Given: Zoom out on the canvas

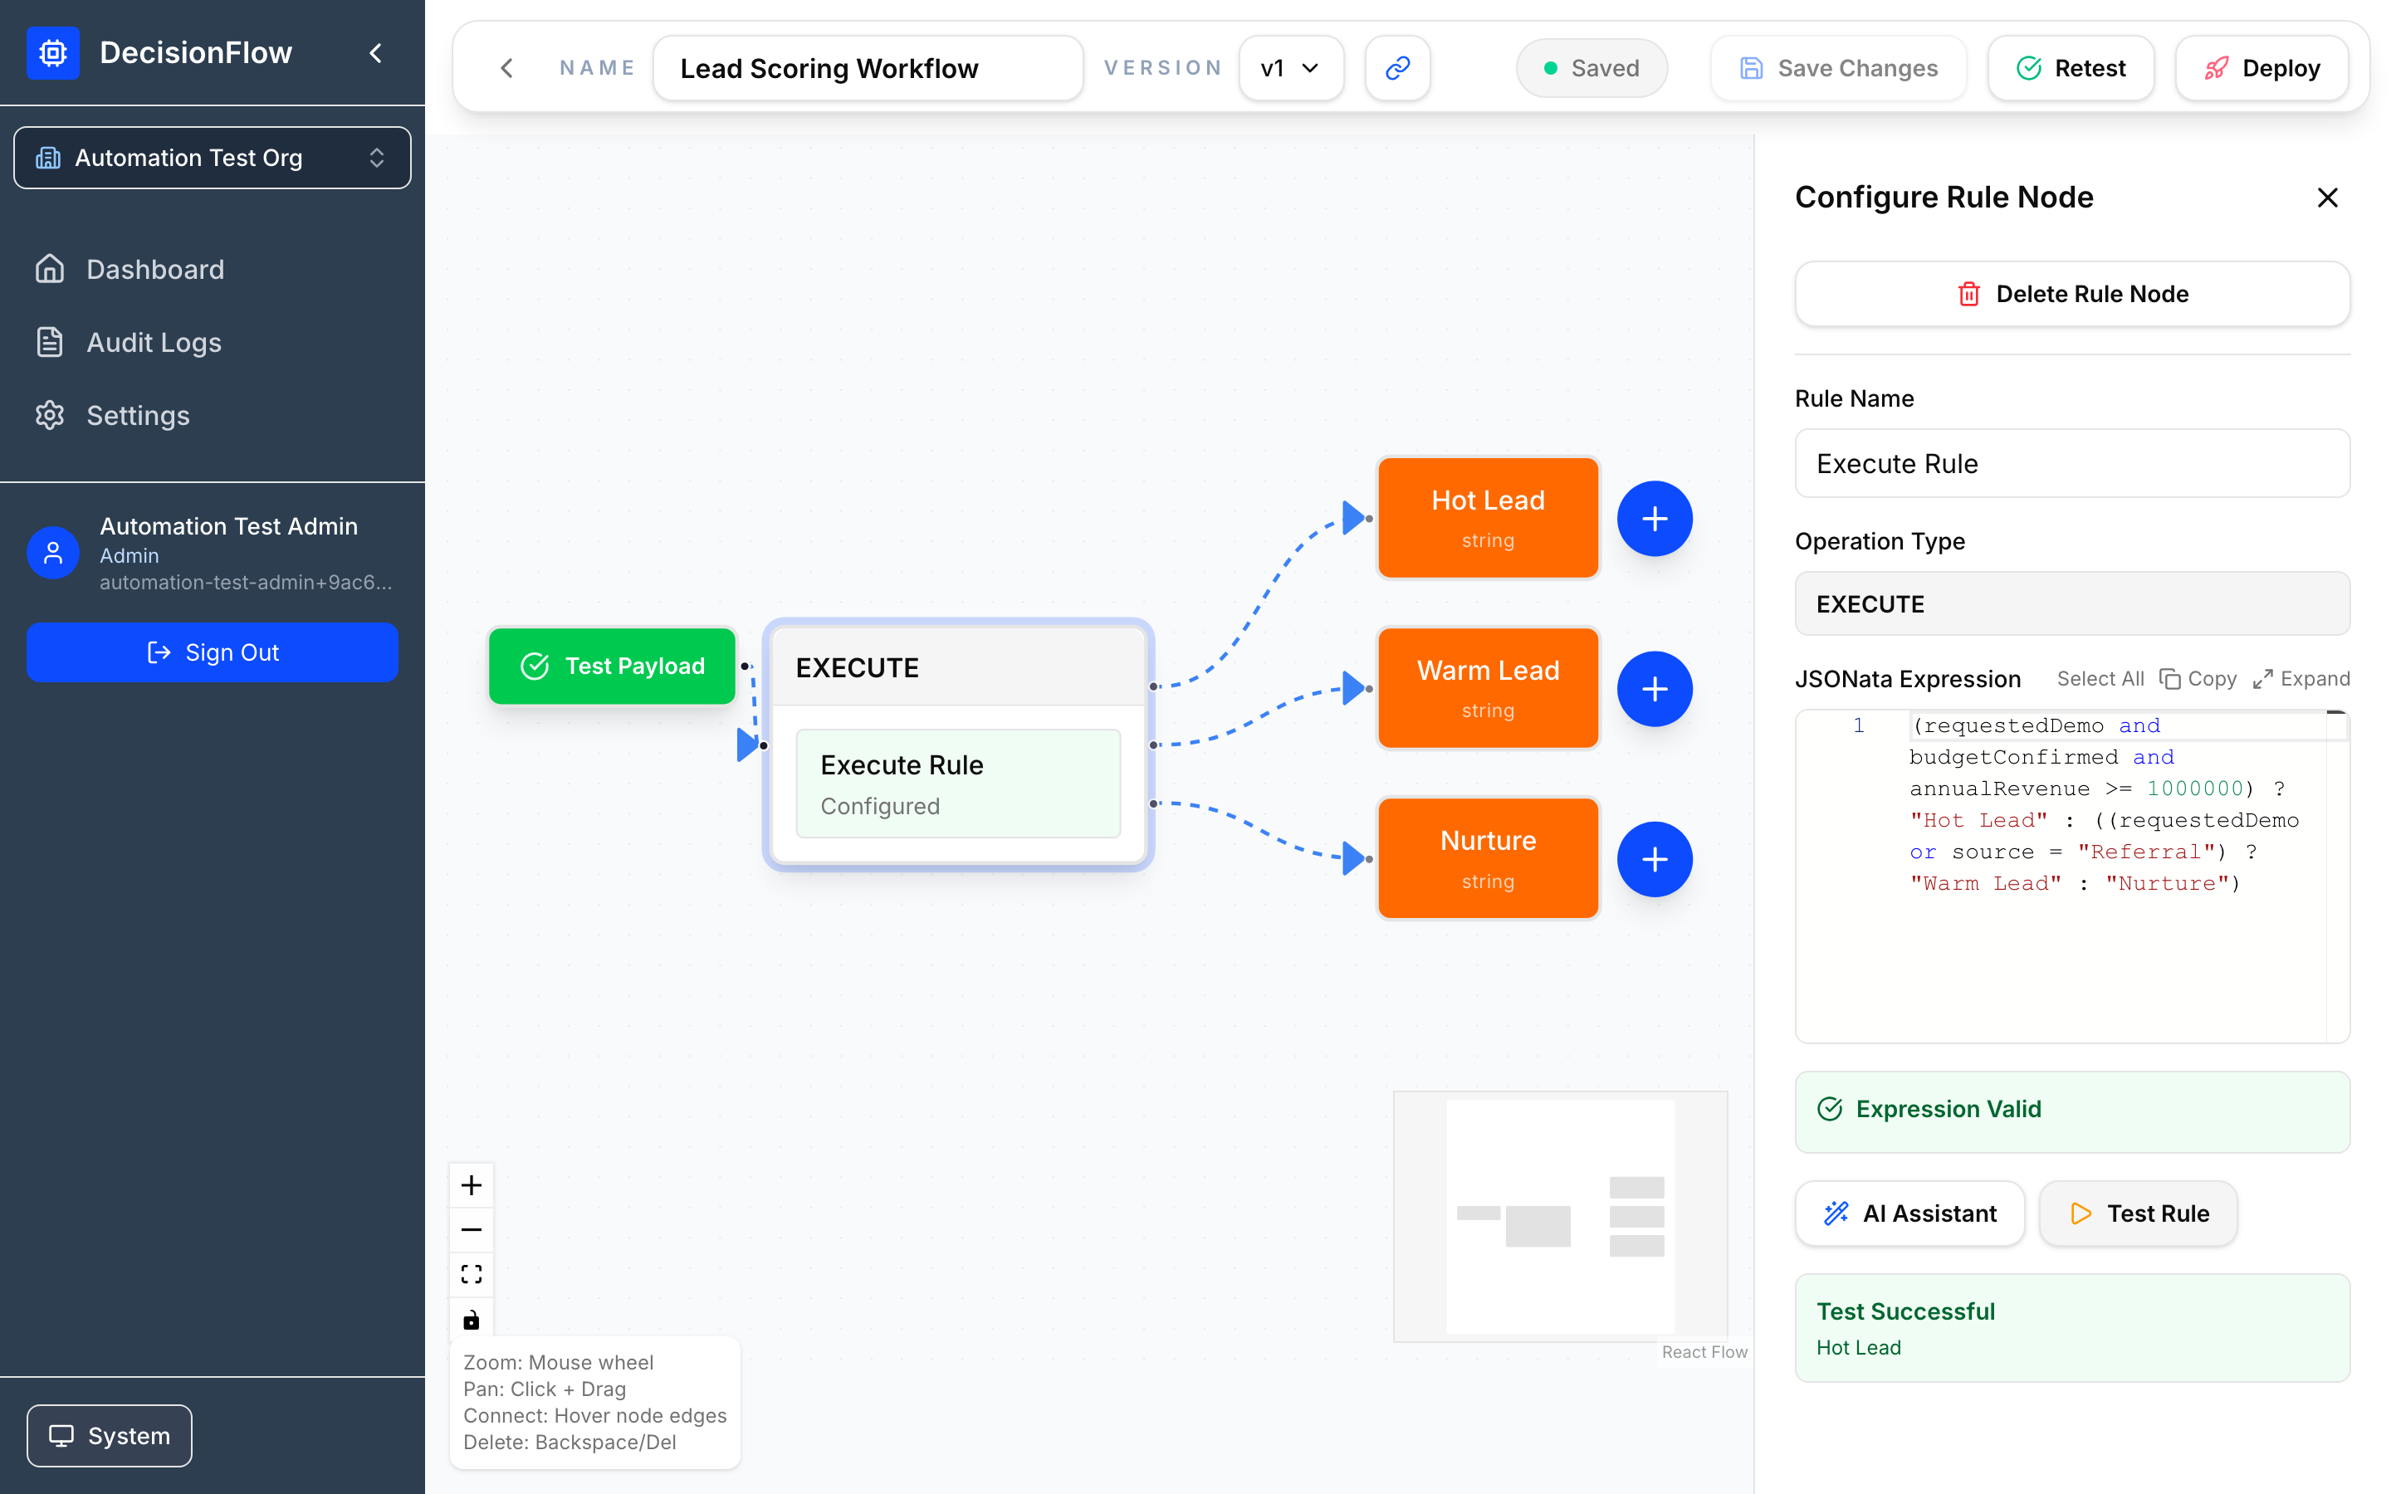Looking at the screenshot, I should pyautogui.click(x=472, y=1230).
